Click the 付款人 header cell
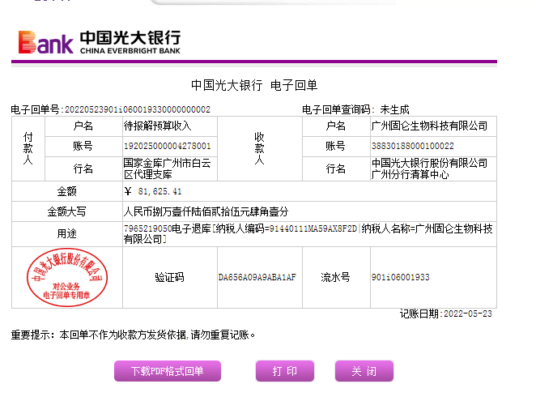This screenshot has height=401, width=536. coord(28,148)
